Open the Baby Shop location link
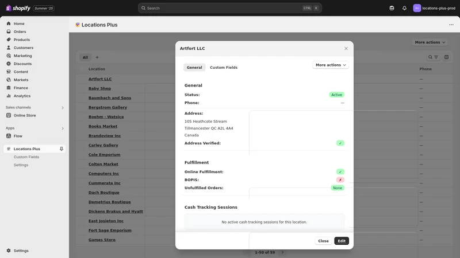The width and height of the screenshot is (460, 258). click(x=99, y=88)
